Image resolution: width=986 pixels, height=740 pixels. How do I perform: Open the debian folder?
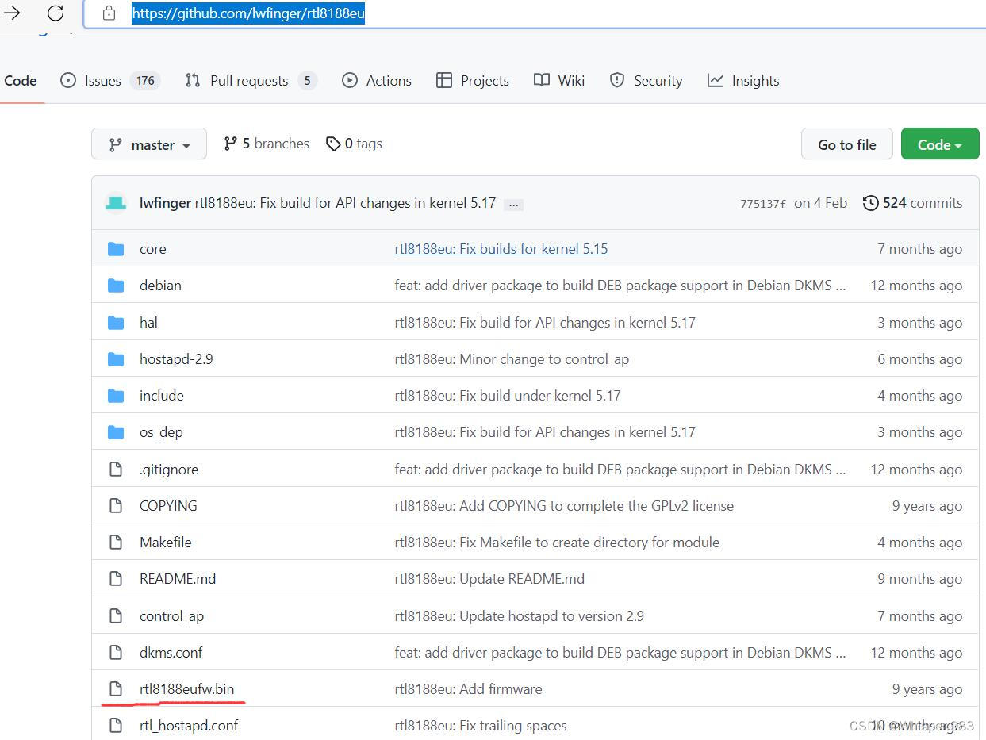(160, 286)
